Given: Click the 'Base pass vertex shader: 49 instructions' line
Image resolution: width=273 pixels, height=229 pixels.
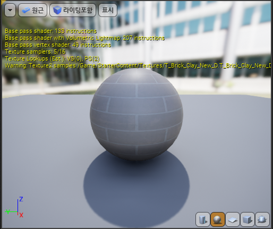Looking at the screenshot, I should [58, 45].
